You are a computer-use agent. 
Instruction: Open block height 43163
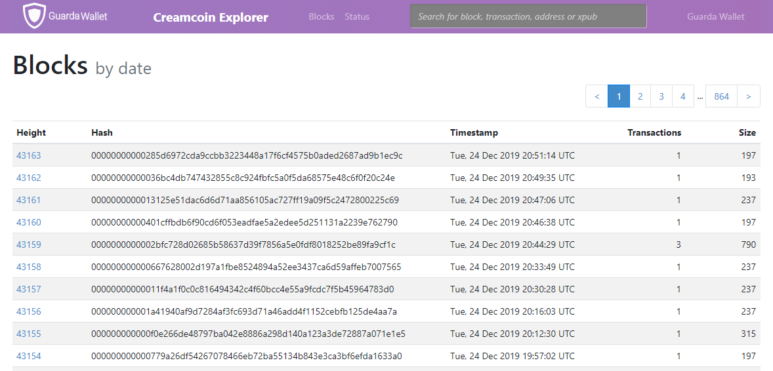(29, 156)
